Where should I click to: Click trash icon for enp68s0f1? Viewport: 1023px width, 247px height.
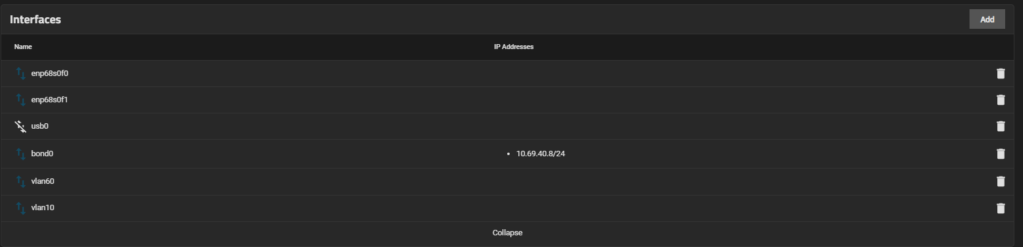click(x=1000, y=100)
